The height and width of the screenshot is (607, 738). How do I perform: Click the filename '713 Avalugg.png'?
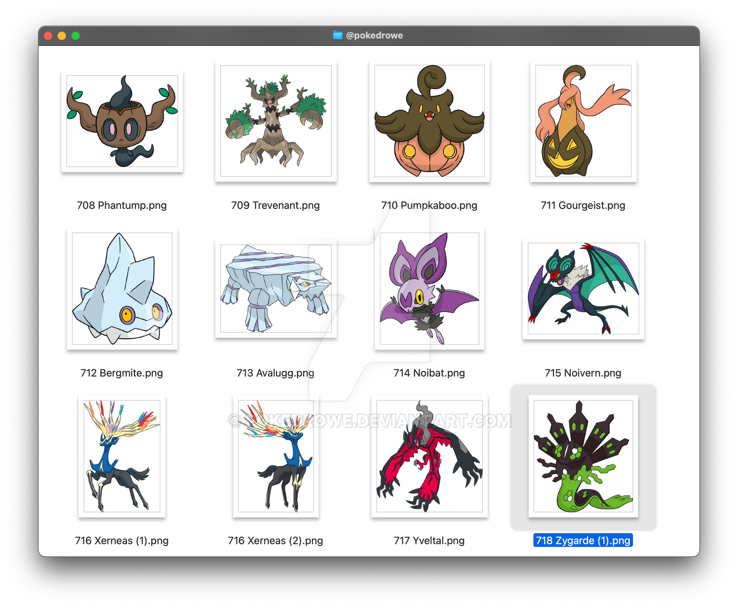point(276,373)
